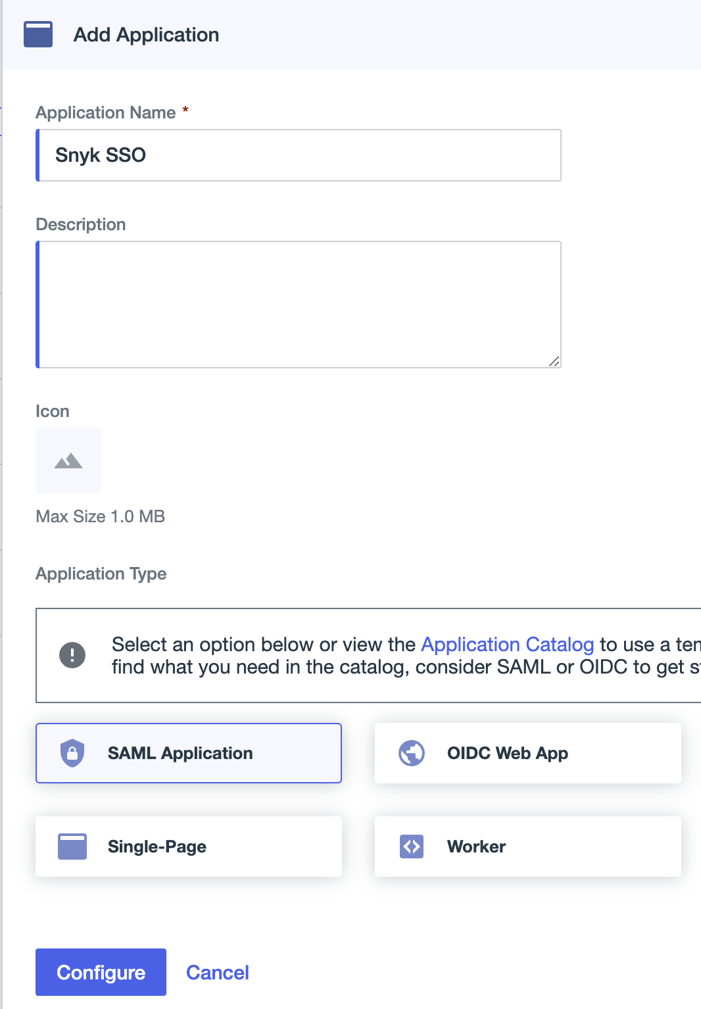Click the red required asterisk near Application Name
Screen dimensions: 701x1009
tap(185, 112)
